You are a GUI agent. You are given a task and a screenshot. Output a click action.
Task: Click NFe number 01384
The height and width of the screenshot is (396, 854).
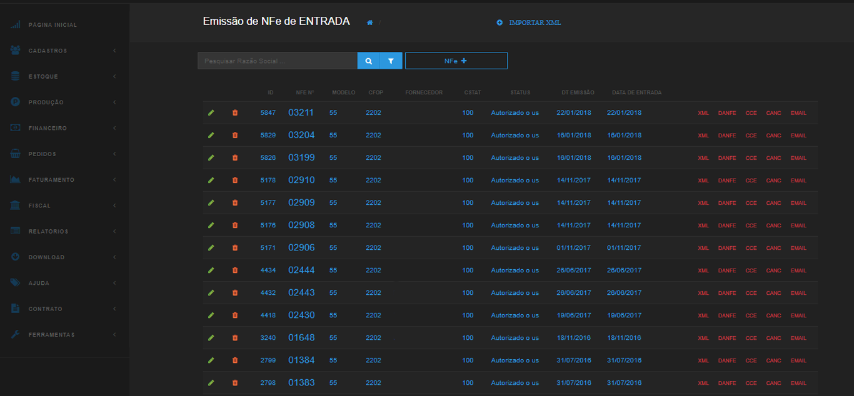[x=301, y=360]
